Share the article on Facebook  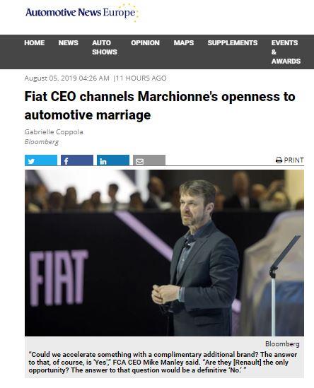pyautogui.click(x=77, y=160)
